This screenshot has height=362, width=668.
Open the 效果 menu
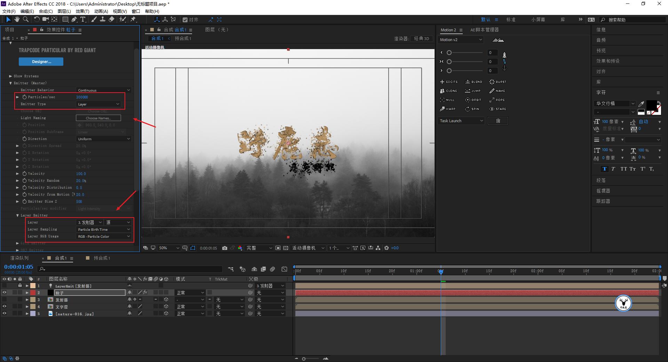tap(82, 11)
